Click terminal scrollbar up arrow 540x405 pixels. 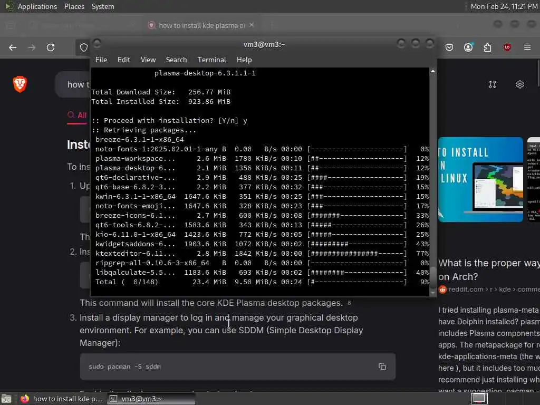click(x=433, y=71)
